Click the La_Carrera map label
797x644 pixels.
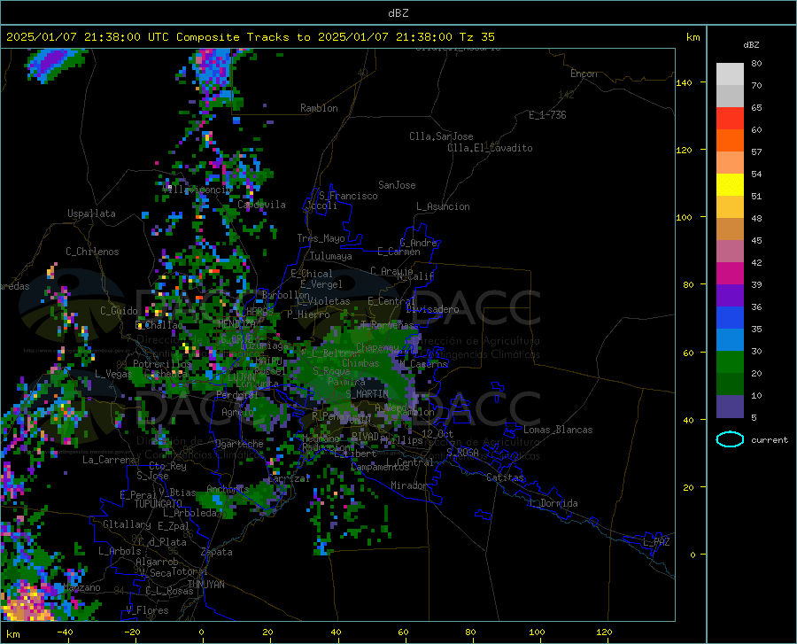coord(109,460)
